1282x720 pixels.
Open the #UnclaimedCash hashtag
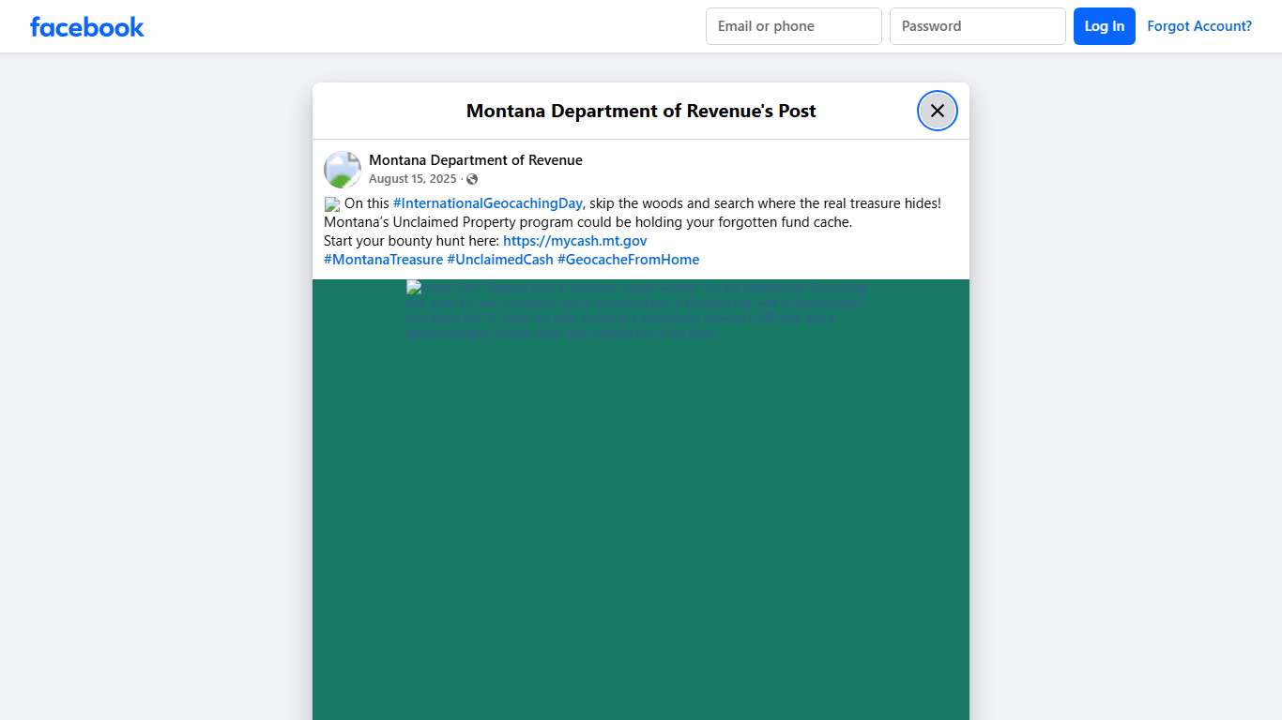click(x=500, y=259)
